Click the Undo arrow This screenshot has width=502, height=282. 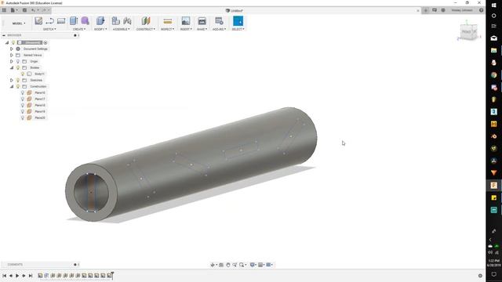click(x=33, y=10)
